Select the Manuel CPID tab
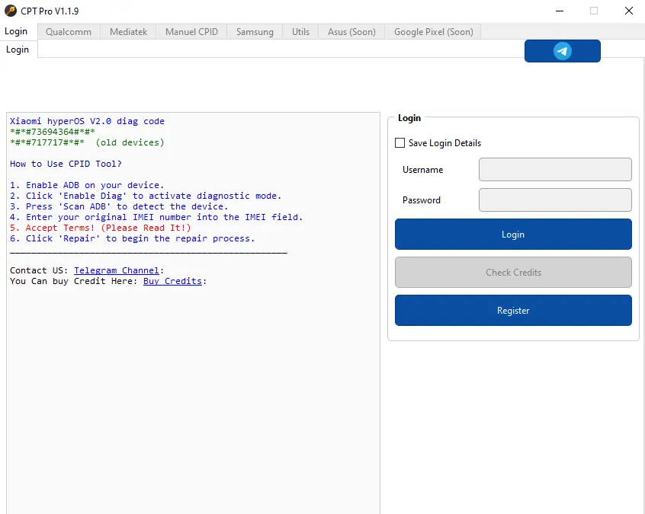The height and width of the screenshot is (514, 645). pos(191,32)
